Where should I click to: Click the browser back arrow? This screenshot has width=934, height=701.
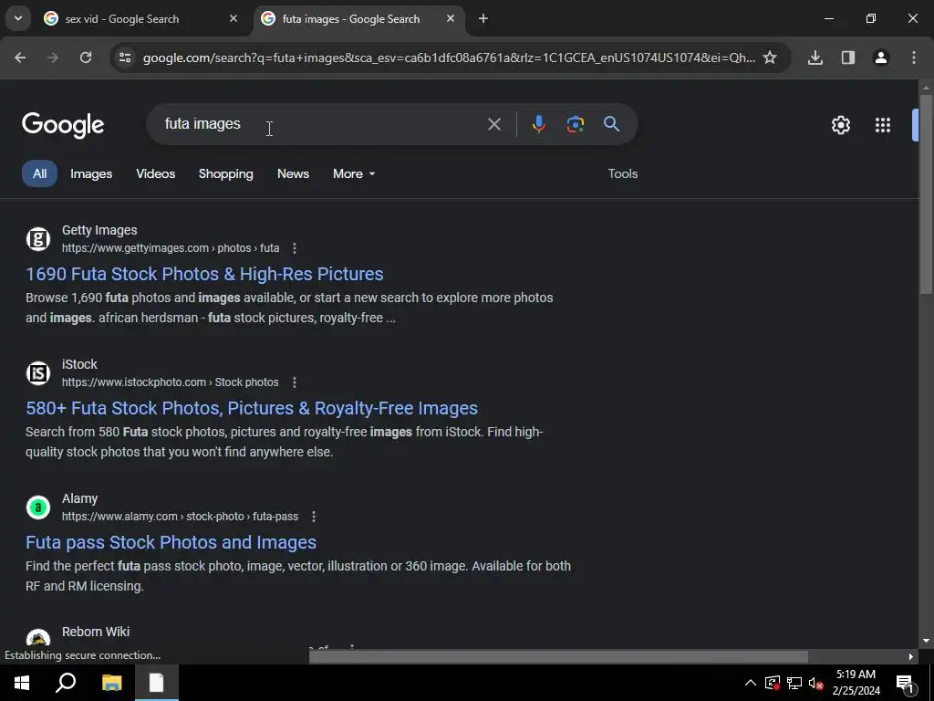point(20,58)
